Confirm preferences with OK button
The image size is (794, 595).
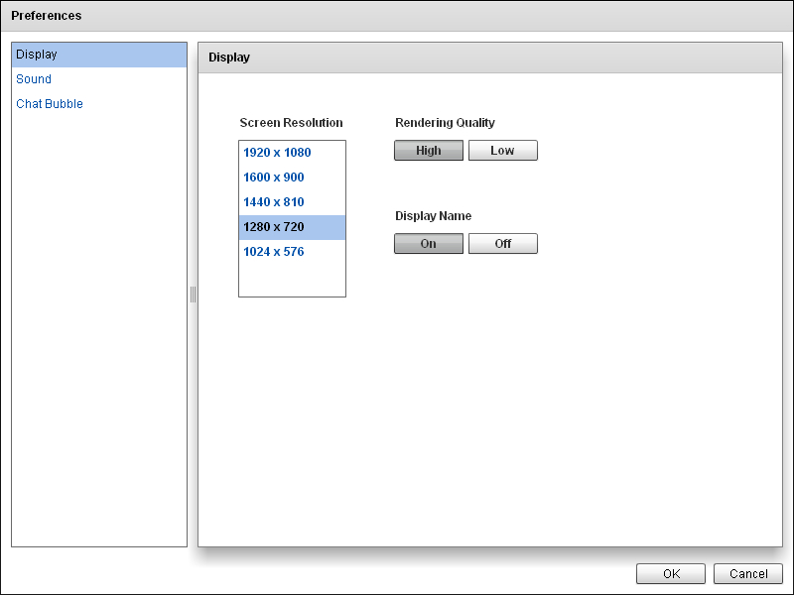(671, 574)
